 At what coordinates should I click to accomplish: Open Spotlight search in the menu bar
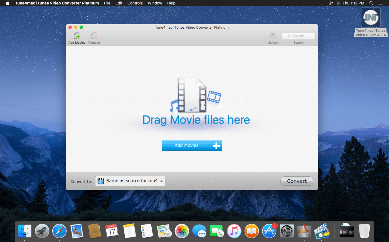click(371, 3)
